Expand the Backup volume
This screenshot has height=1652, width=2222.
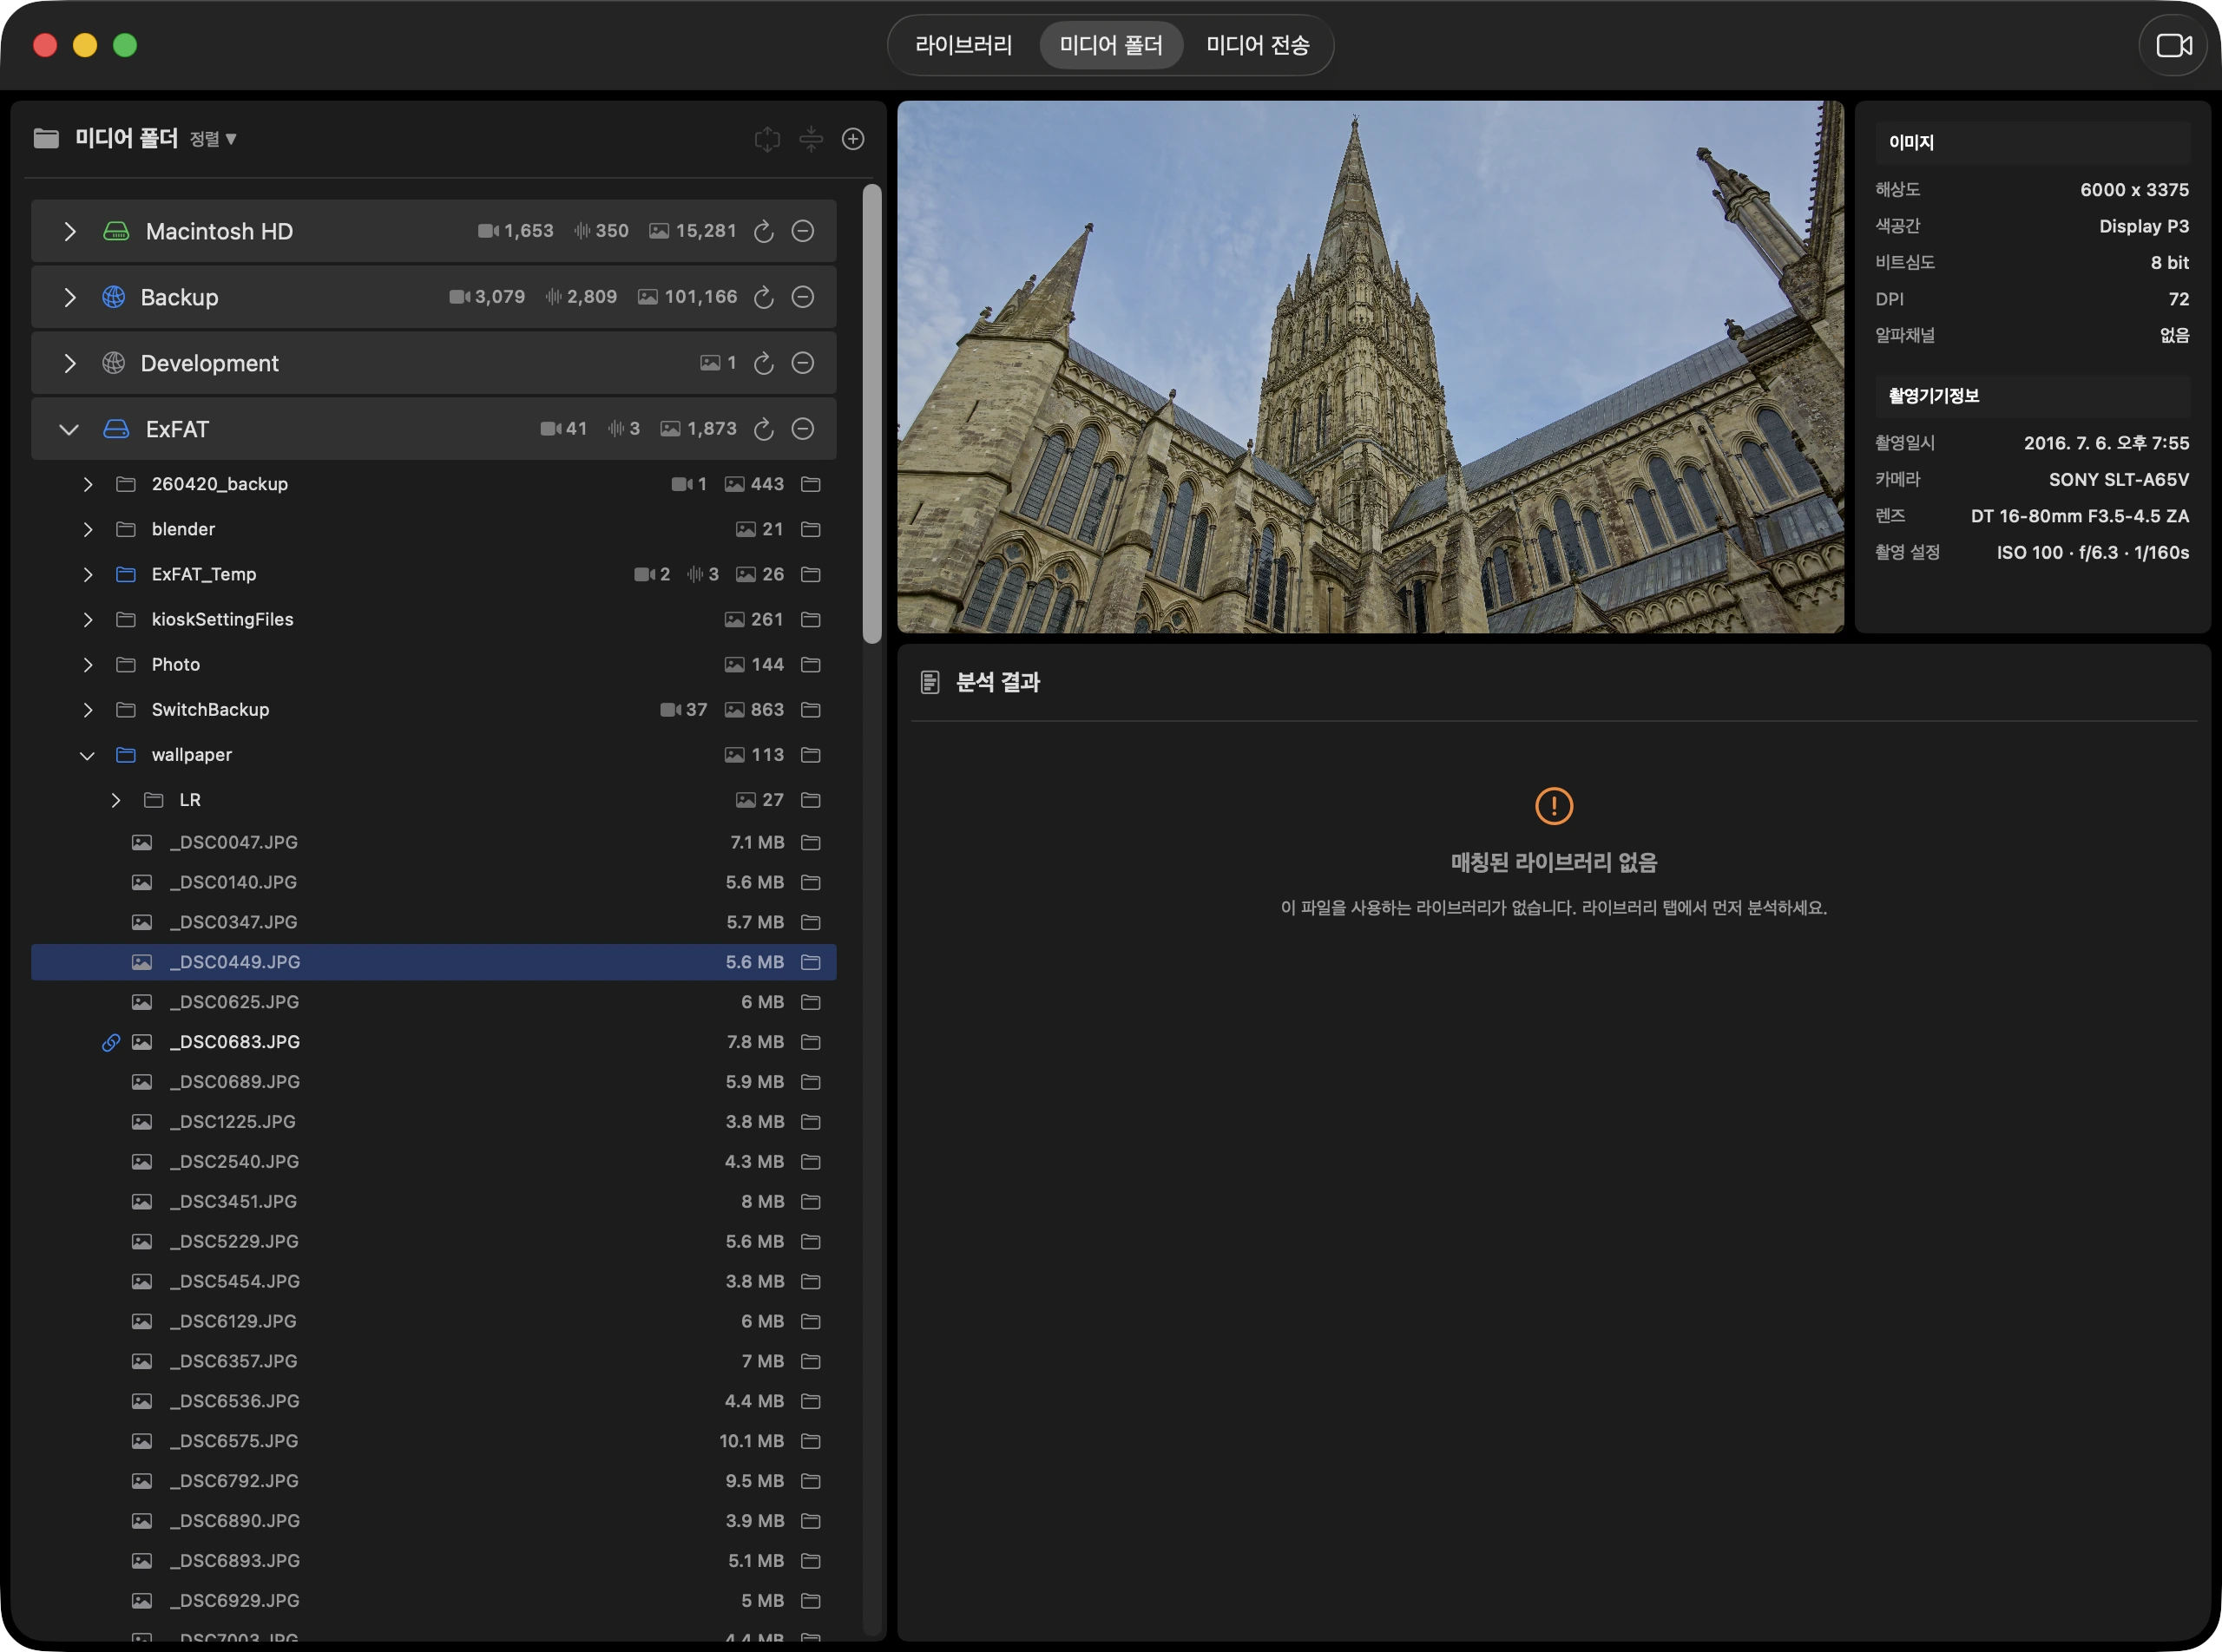click(69, 297)
